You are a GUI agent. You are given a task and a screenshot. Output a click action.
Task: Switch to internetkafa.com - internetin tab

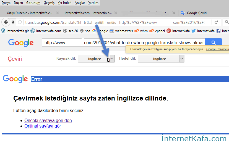tap(88, 13)
